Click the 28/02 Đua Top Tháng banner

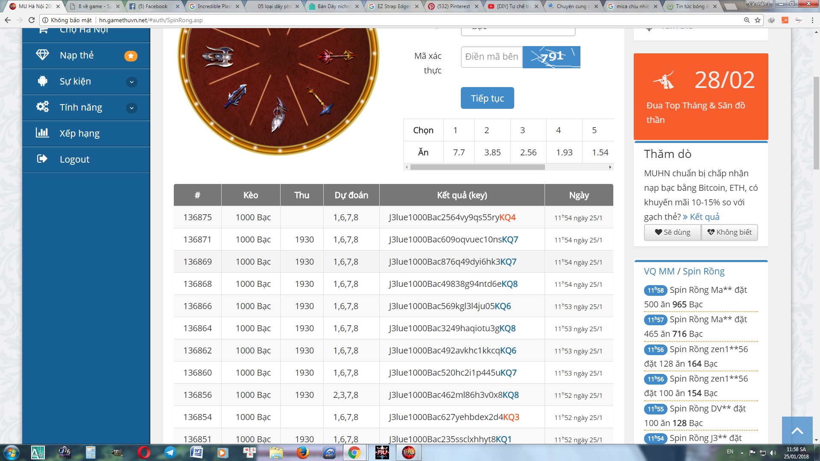click(701, 96)
